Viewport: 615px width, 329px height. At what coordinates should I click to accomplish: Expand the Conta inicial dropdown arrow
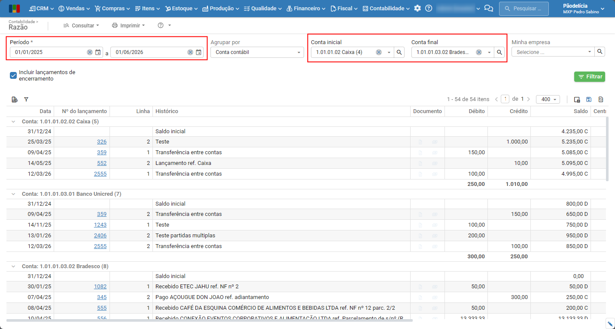tap(389, 52)
